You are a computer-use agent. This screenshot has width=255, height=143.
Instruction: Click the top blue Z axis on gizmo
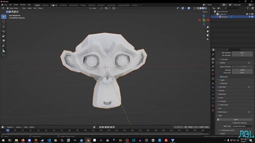pyautogui.click(x=204, y=16)
